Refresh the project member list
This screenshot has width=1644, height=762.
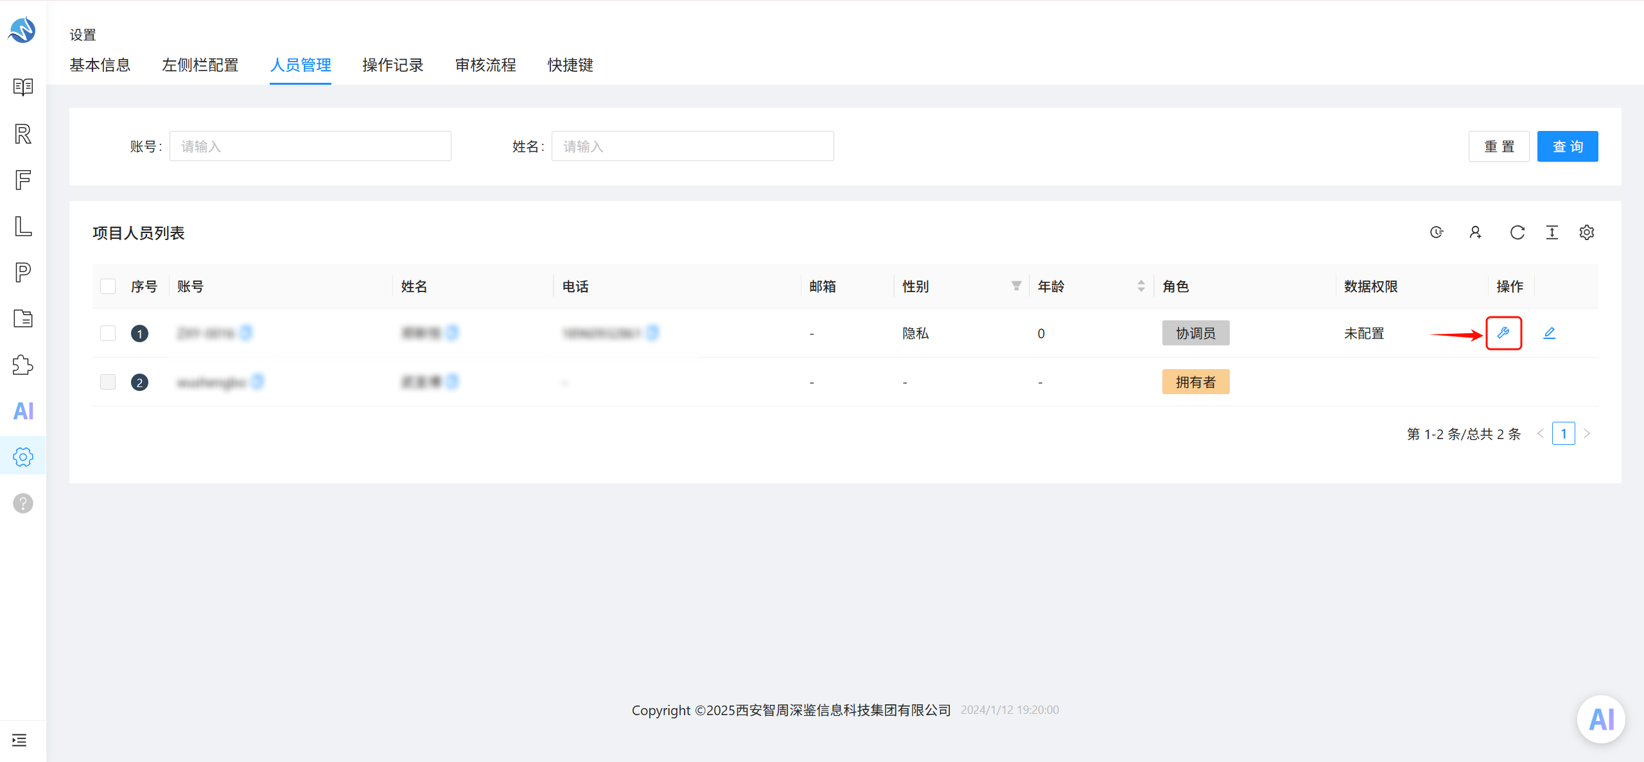1517,232
